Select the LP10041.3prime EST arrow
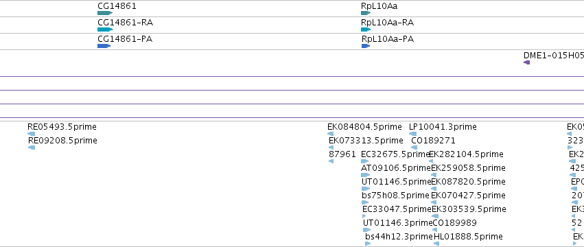This screenshot has width=584, height=247. pos(412,134)
